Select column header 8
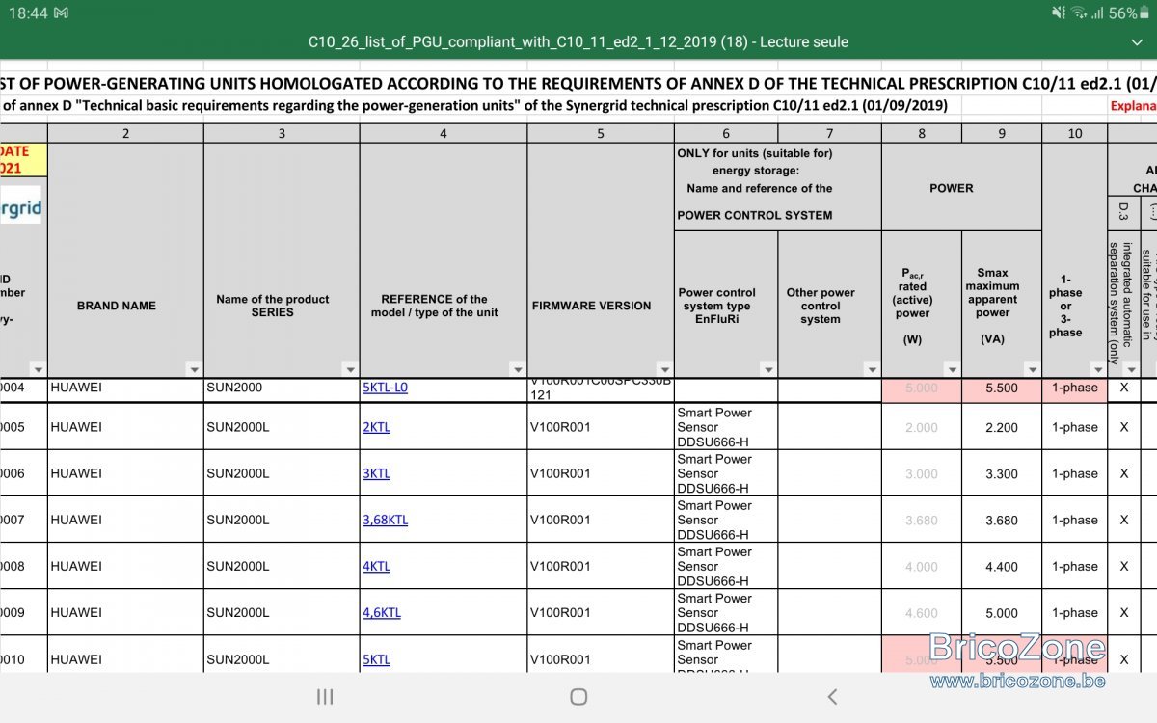 point(922,133)
